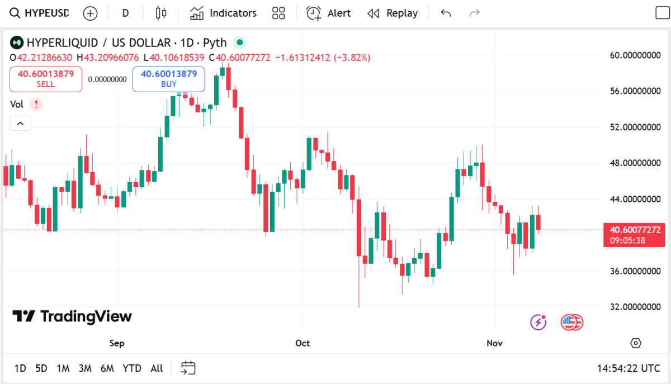Create a new Alert
Viewport: 671px width, 384px height.
point(329,13)
